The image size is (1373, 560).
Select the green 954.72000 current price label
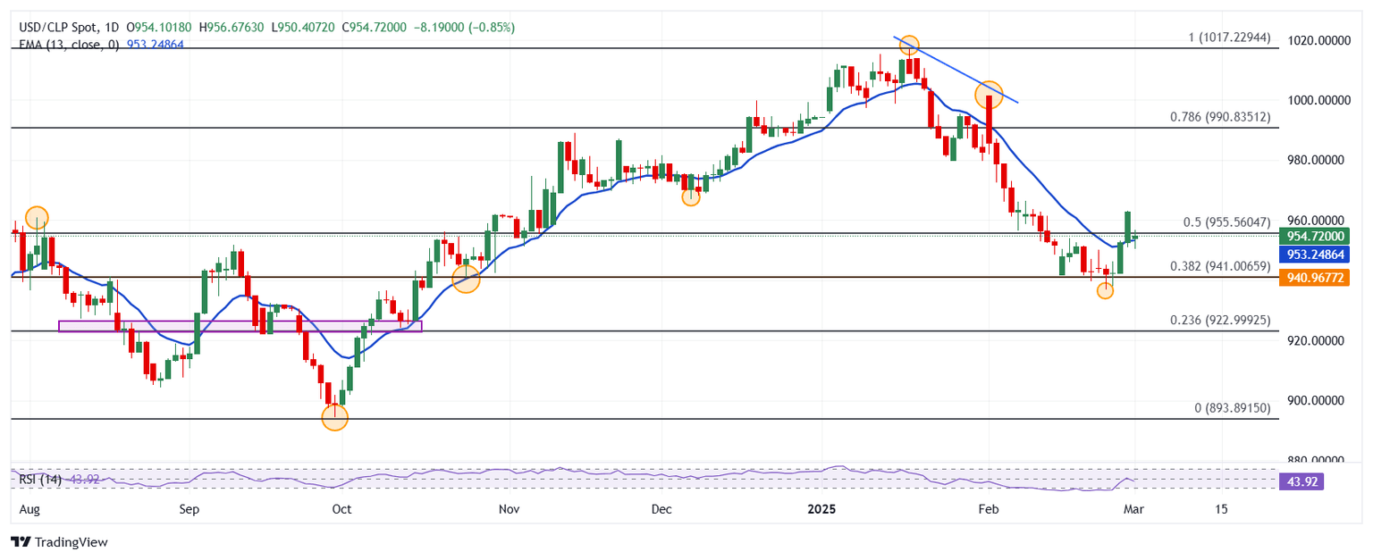tap(1314, 236)
